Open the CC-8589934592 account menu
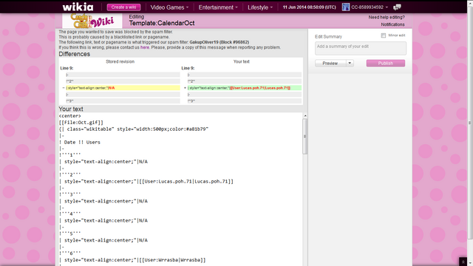 tap(370, 7)
